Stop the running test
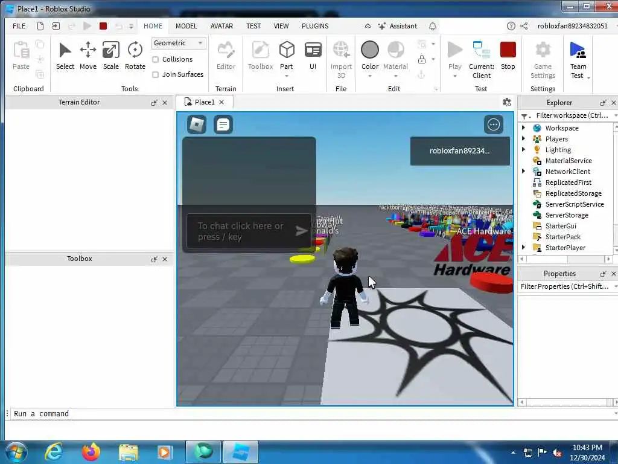 coord(508,56)
